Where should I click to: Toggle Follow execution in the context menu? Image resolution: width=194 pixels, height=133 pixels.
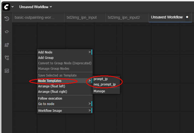pos(50,98)
